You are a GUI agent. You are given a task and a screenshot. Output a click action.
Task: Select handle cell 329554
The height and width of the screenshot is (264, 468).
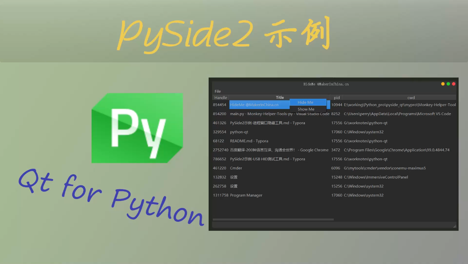[x=221, y=132]
